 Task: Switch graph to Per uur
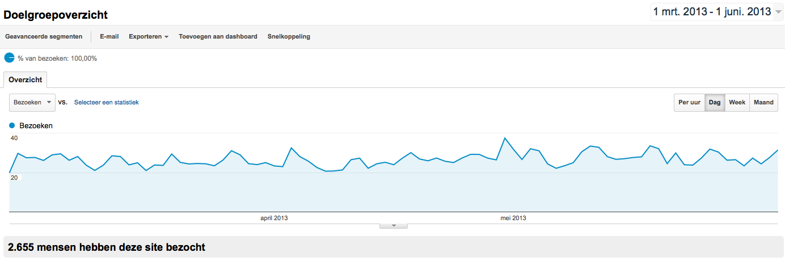pos(689,103)
